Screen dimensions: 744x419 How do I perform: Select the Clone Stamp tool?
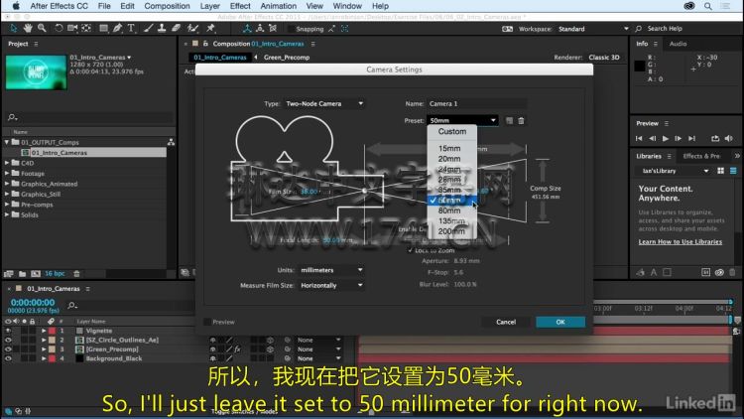[x=162, y=29]
